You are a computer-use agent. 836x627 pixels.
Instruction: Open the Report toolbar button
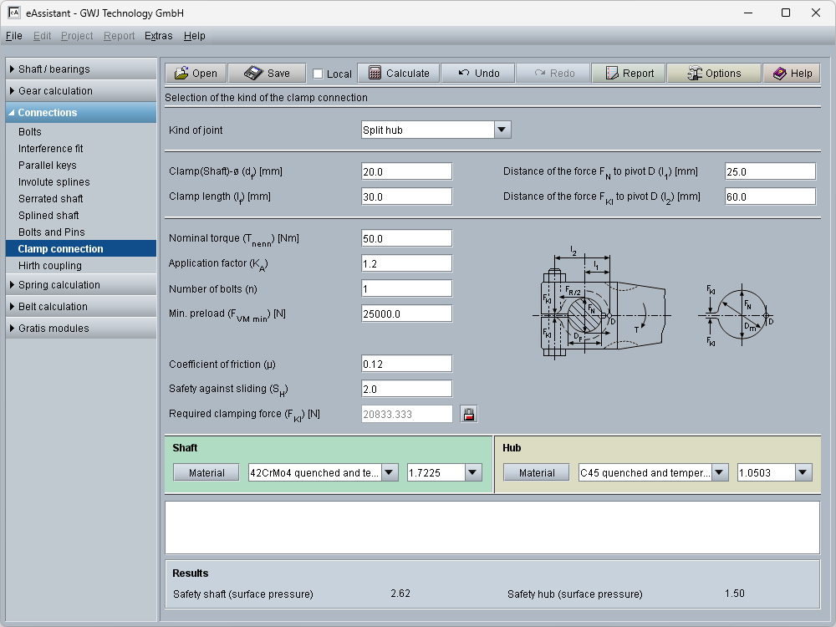click(x=629, y=74)
